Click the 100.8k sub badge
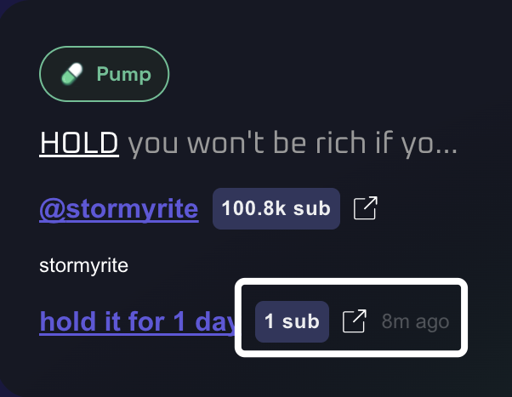Image resolution: width=512 pixels, height=397 pixels. [x=276, y=208]
